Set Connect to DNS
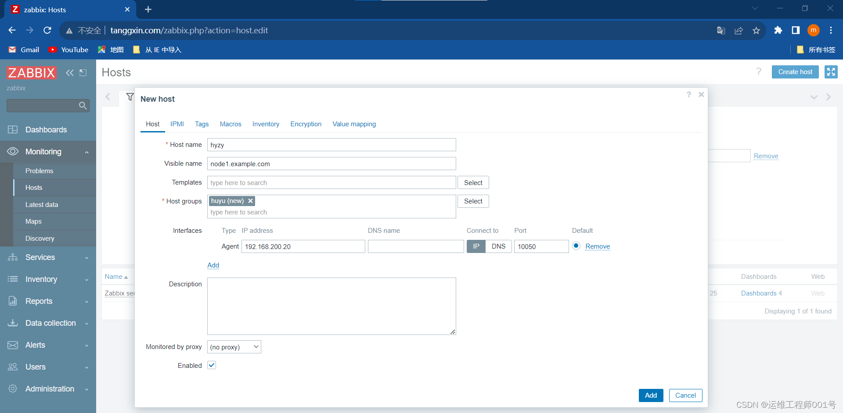 coord(498,246)
